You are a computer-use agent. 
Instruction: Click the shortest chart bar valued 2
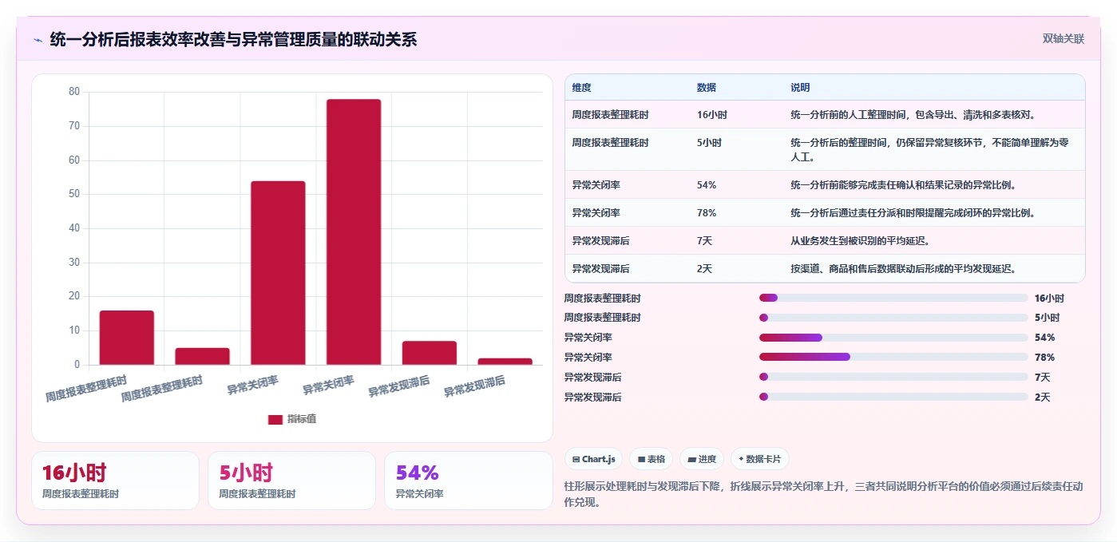[505, 362]
